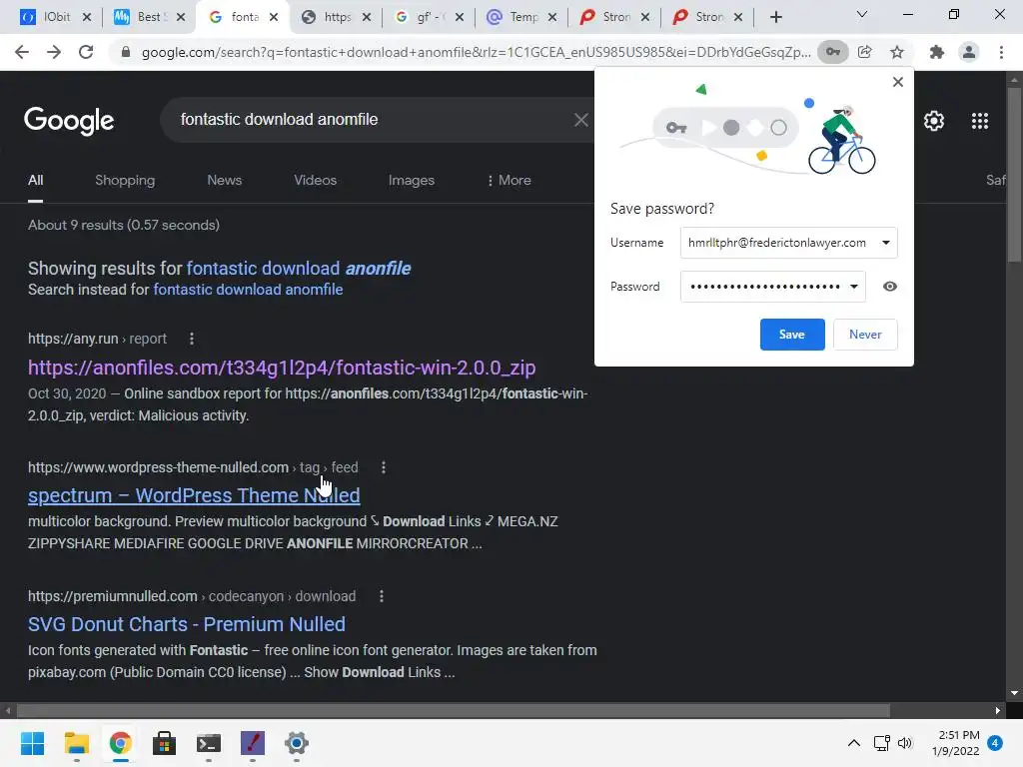The image size is (1023, 767).
Task: Click the scroll down arrow of vertical scrollbar
Action: click(x=1015, y=693)
